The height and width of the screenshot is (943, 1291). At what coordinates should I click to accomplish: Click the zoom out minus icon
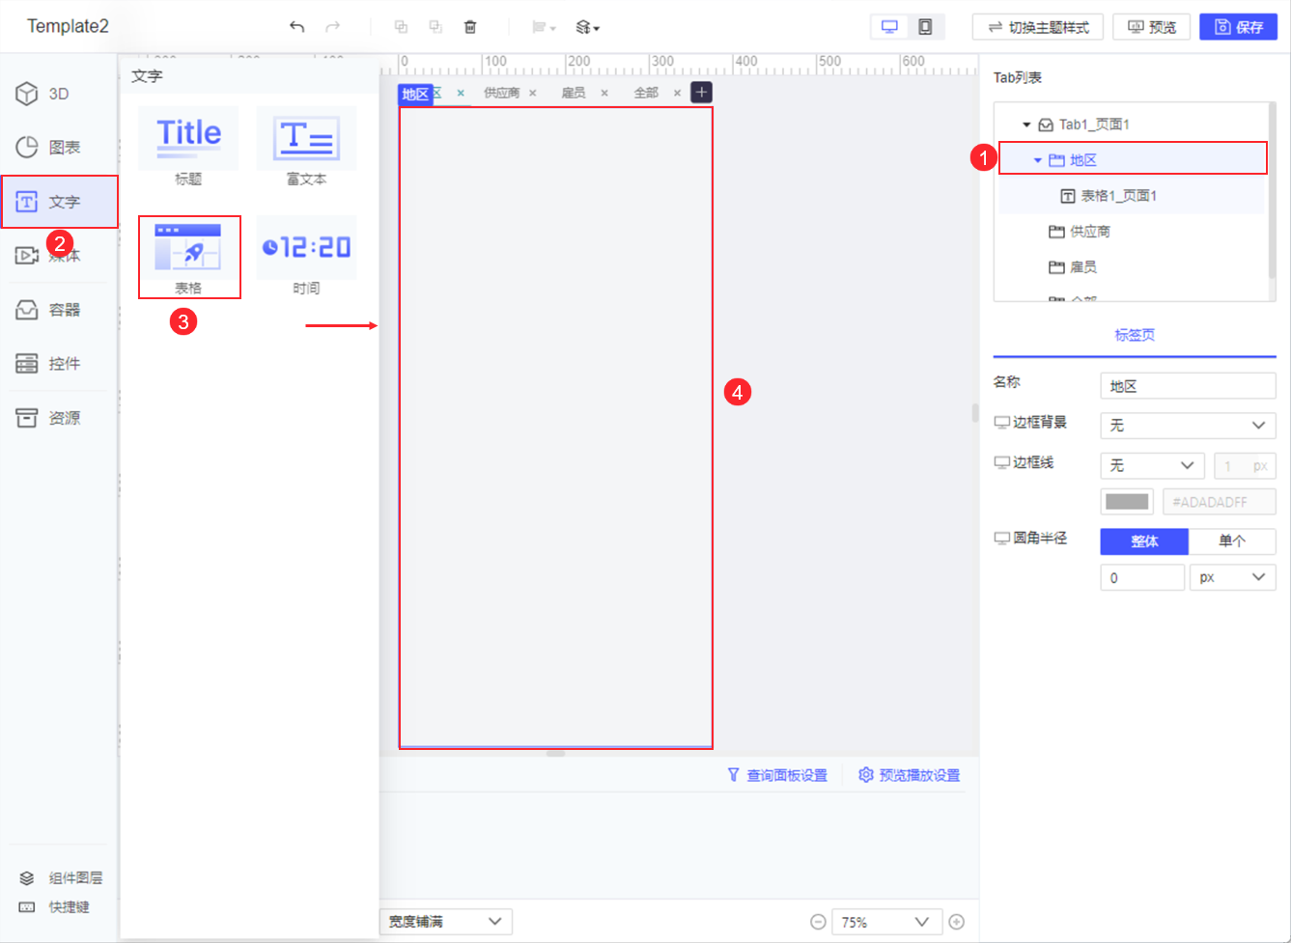[818, 922]
